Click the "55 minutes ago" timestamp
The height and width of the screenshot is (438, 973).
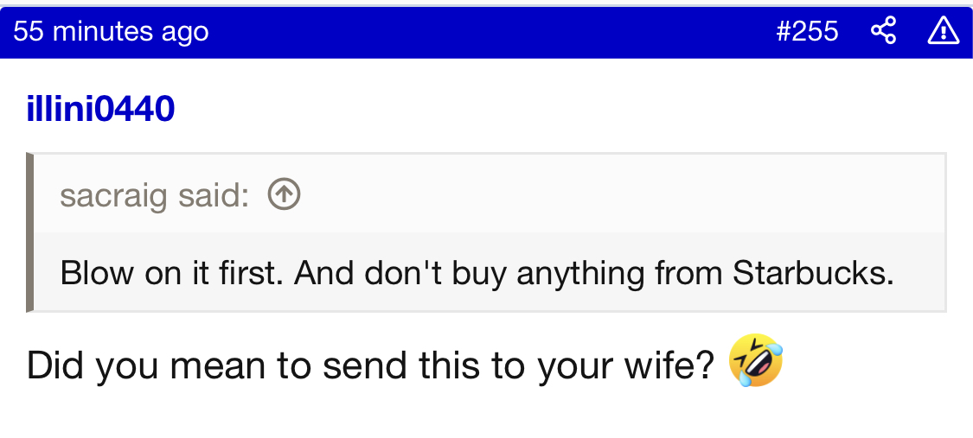pos(111,32)
